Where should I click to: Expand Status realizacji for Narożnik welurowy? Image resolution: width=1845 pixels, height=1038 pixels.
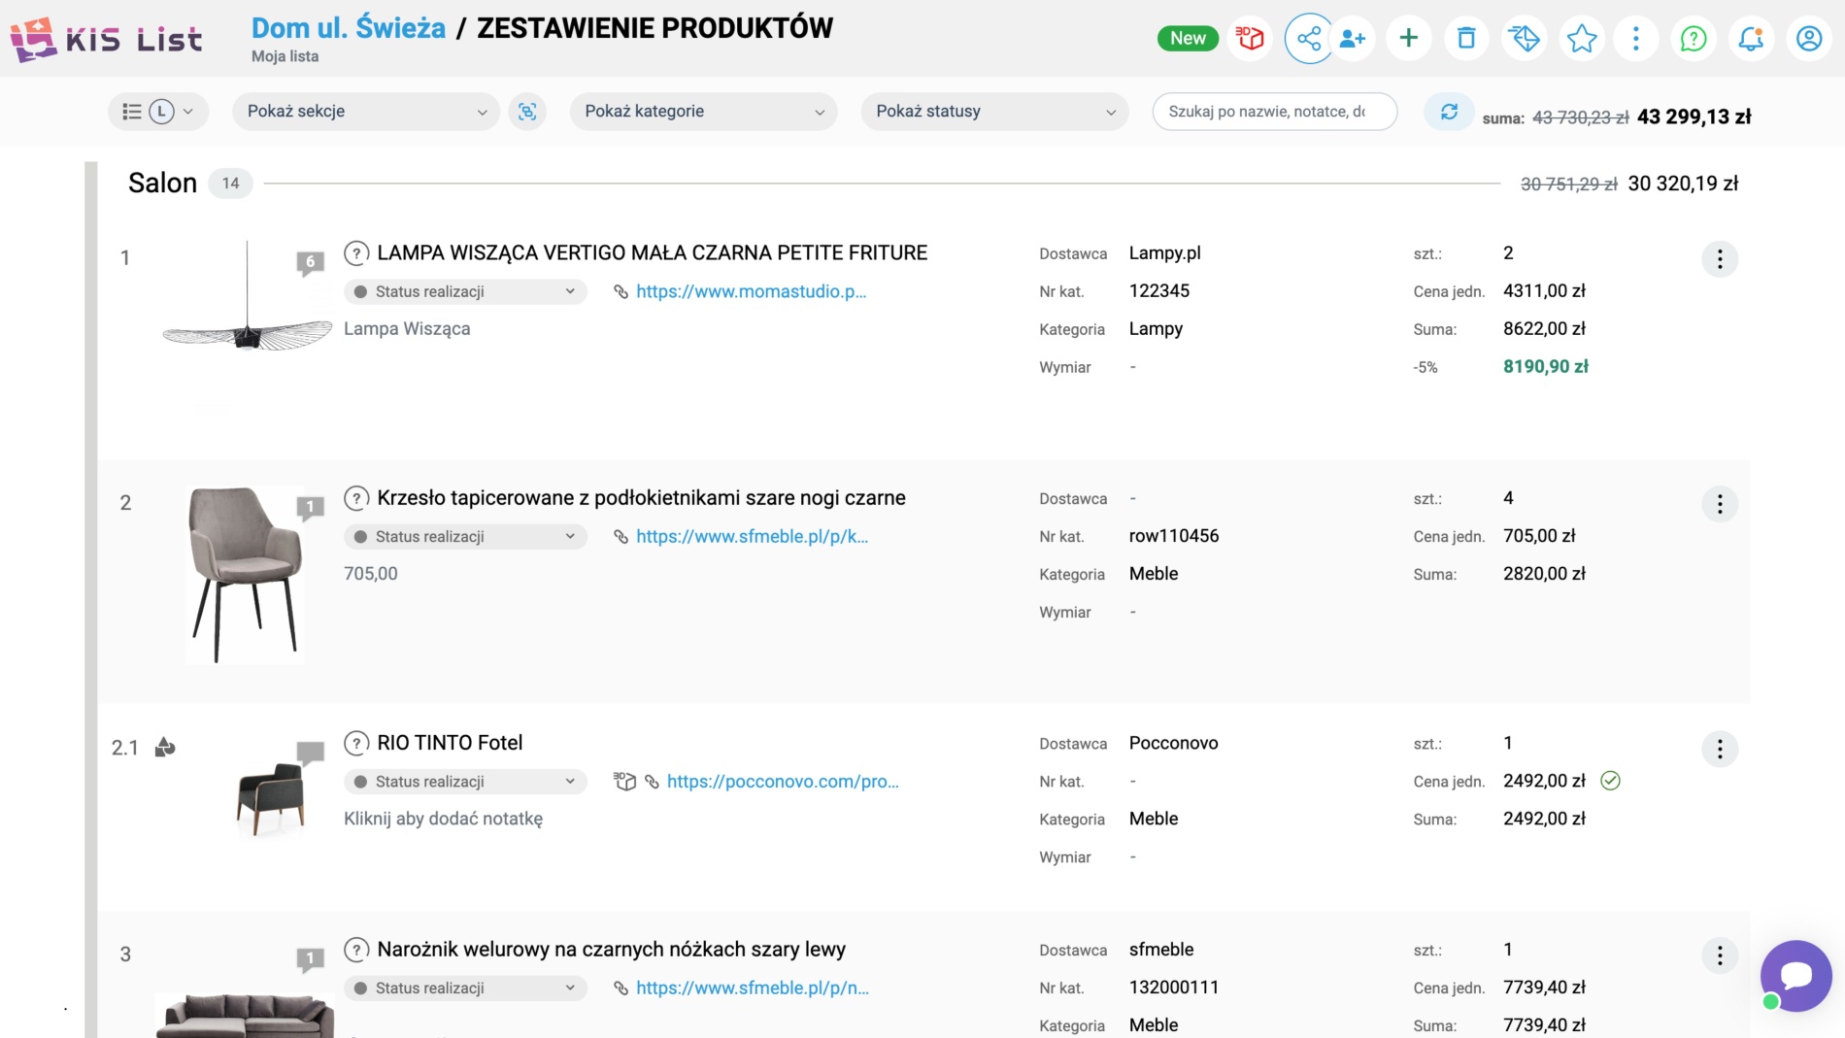pos(465,988)
